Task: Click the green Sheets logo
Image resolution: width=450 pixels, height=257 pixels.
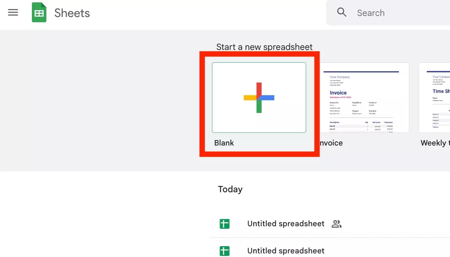Action: tap(39, 13)
